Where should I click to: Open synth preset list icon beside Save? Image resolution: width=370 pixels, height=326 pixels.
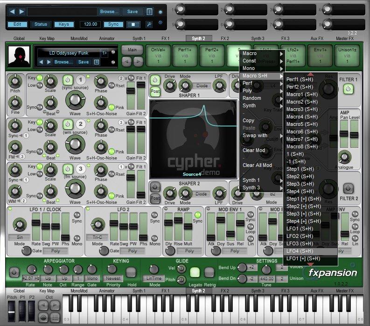click(x=97, y=62)
